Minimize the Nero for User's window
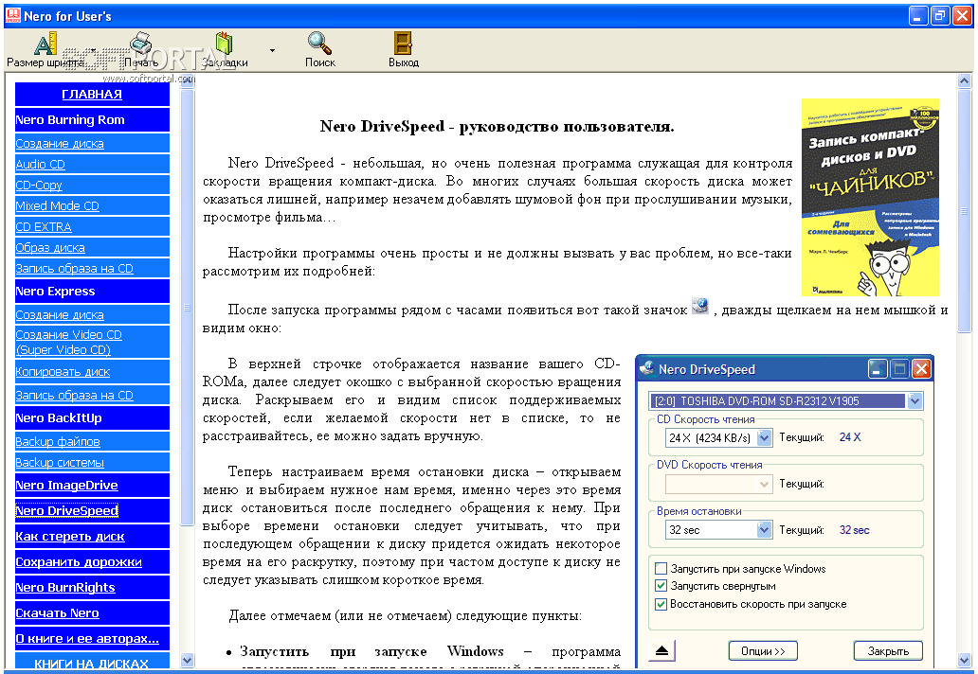This screenshot has height=674, width=978. [917, 15]
